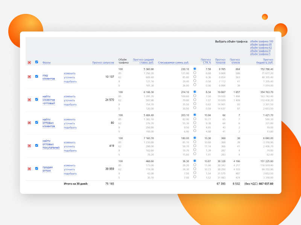Click the total impressions value '67 393'

tap(221, 184)
